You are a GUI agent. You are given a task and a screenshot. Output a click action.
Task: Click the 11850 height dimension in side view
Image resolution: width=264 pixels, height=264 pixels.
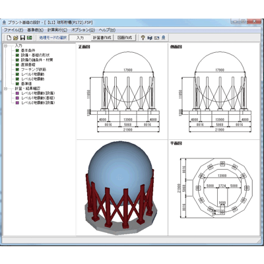[x=181, y=94]
